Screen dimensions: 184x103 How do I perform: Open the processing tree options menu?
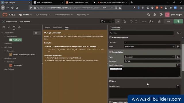[x=37, y=33]
